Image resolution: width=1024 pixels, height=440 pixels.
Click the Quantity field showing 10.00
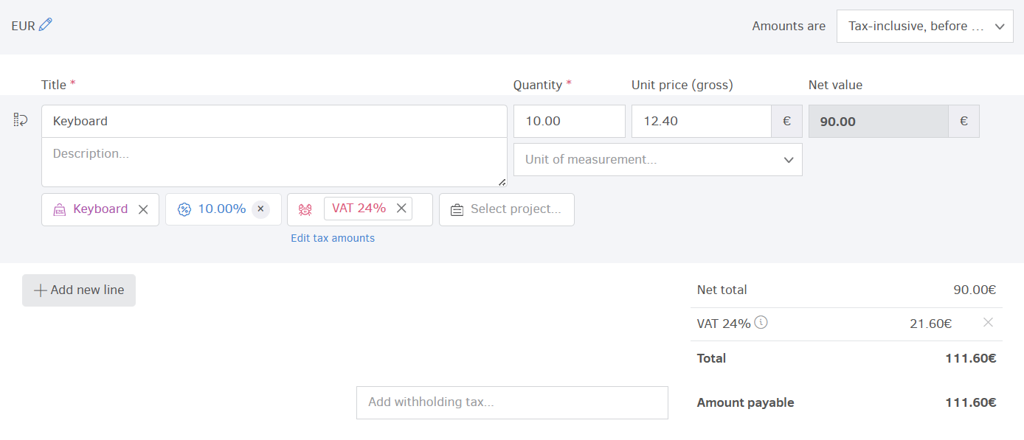tap(569, 121)
